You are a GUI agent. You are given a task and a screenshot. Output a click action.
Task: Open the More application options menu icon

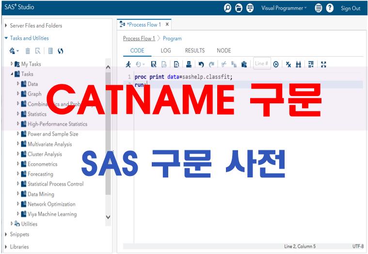[318, 8]
